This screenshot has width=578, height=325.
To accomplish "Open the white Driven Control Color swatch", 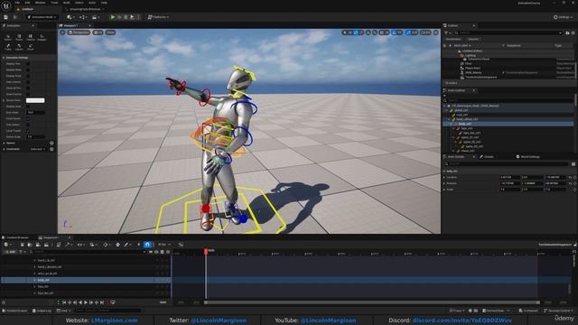I will click(35, 100).
